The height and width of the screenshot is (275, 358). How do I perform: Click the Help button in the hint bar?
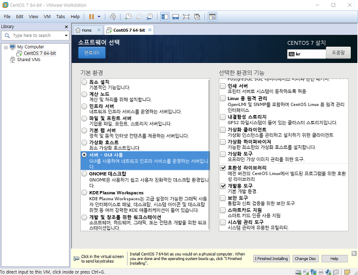tap(335, 259)
